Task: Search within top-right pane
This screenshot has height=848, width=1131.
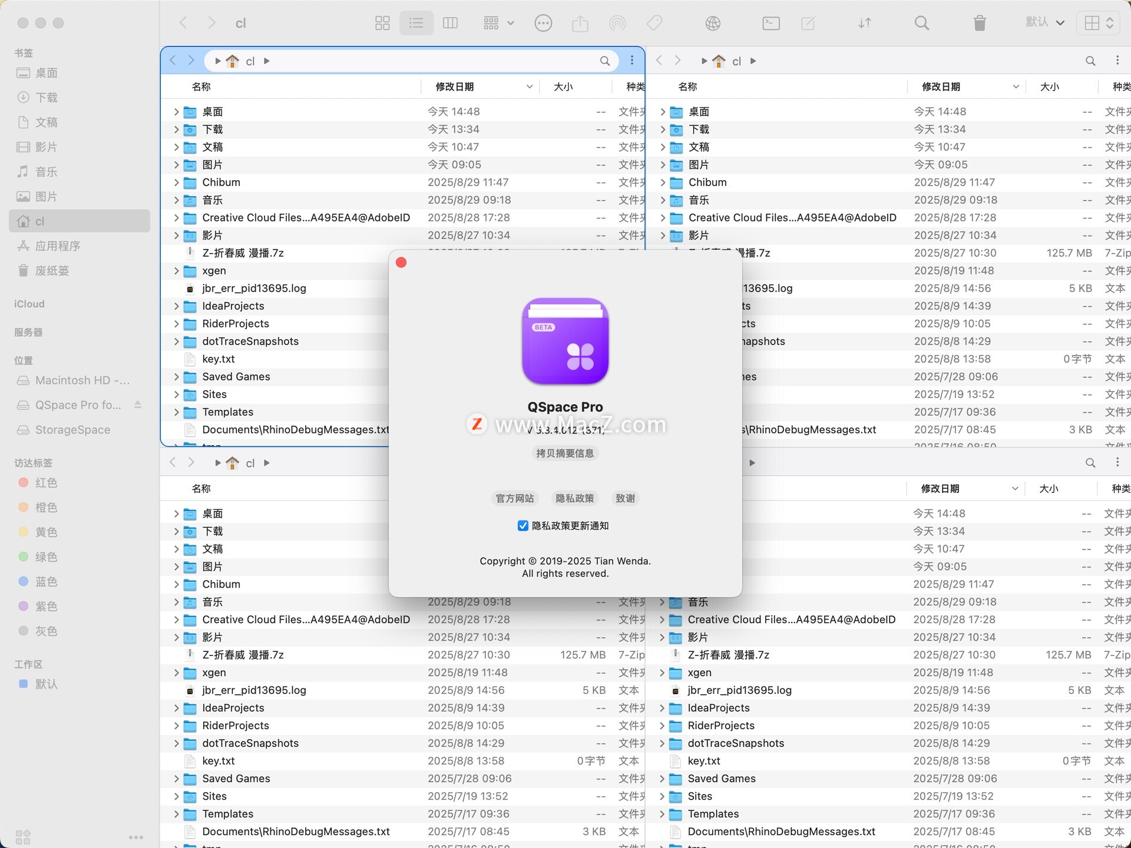Action: tap(1090, 61)
